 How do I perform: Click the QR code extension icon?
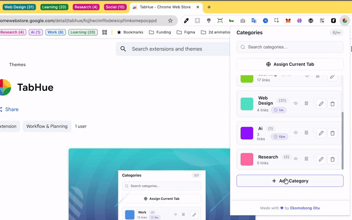(322, 21)
